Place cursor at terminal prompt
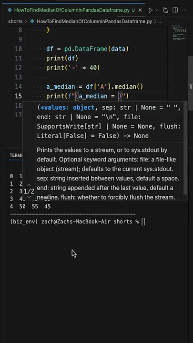This screenshot has height=343, width=193. [x=143, y=222]
